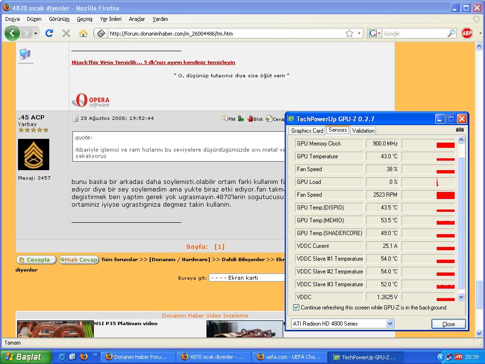
Task: Block user with the Blok icon
Action: (255, 118)
